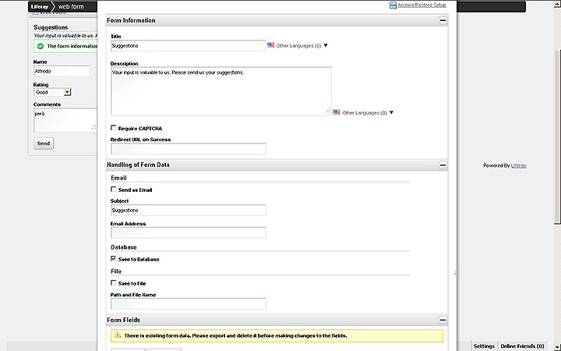Click the Comments text area in Suggestions form
Viewport: 561px width, 351px height.
(65, 120)
